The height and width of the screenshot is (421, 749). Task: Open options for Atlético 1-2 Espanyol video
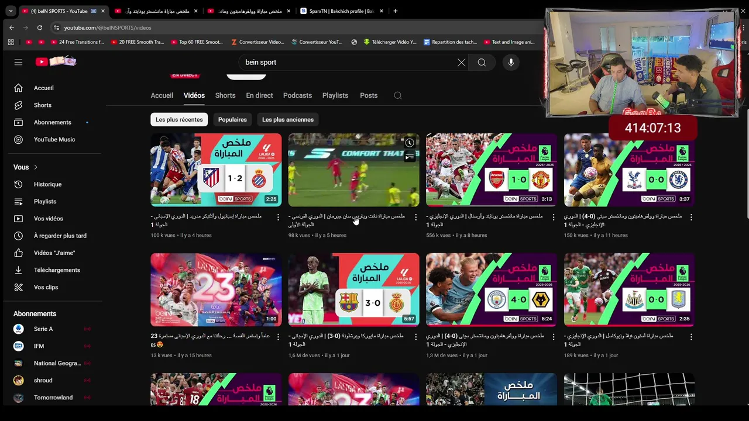278,217
